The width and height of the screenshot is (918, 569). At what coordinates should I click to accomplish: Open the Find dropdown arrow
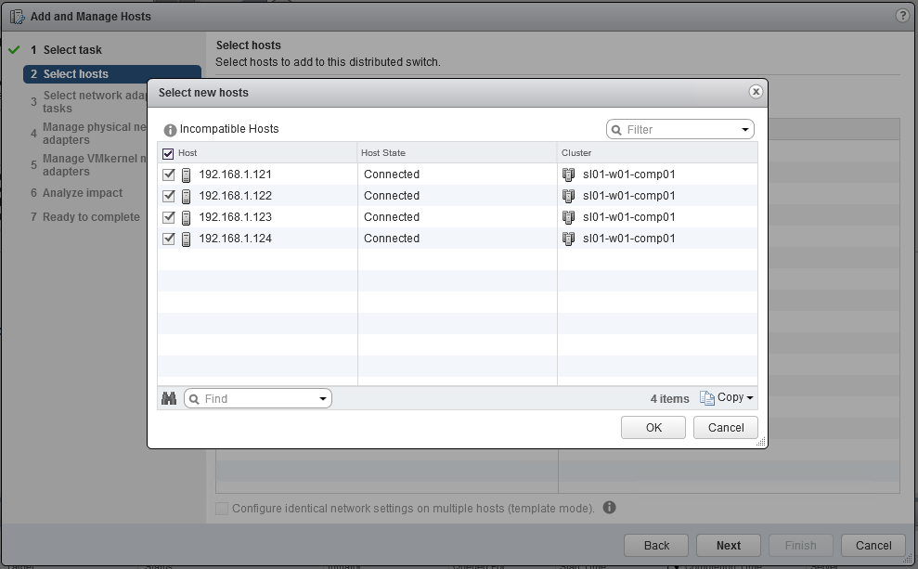point(323,399)
